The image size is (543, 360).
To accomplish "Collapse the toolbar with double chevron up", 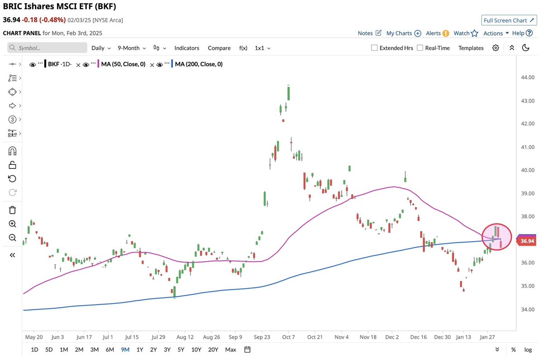I will tap(512, 48).
